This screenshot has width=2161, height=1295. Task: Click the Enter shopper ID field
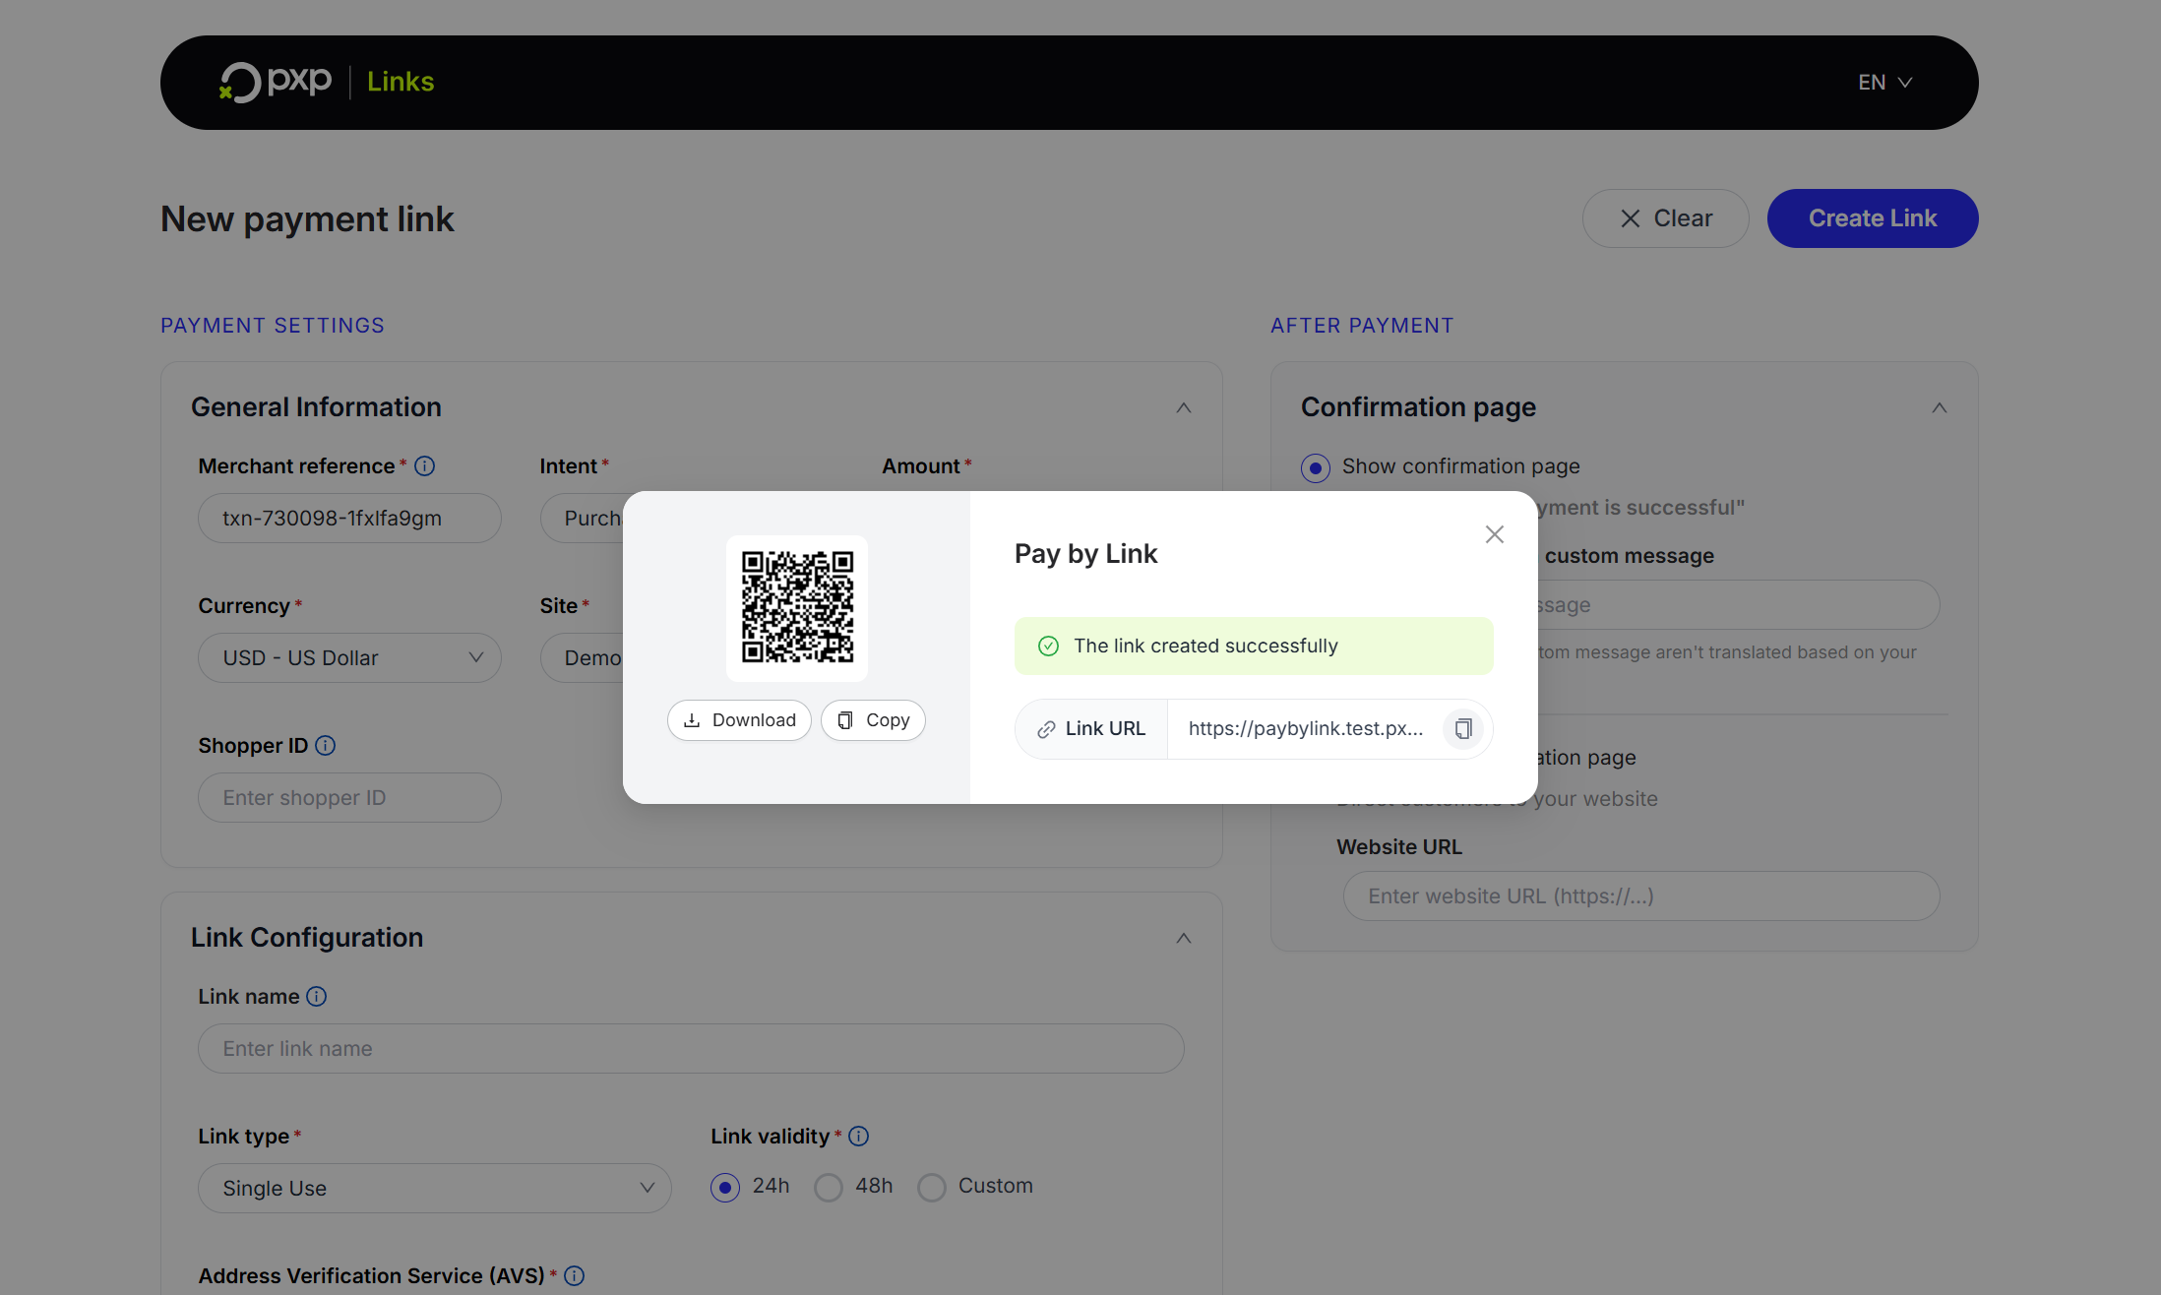point(349,797)
